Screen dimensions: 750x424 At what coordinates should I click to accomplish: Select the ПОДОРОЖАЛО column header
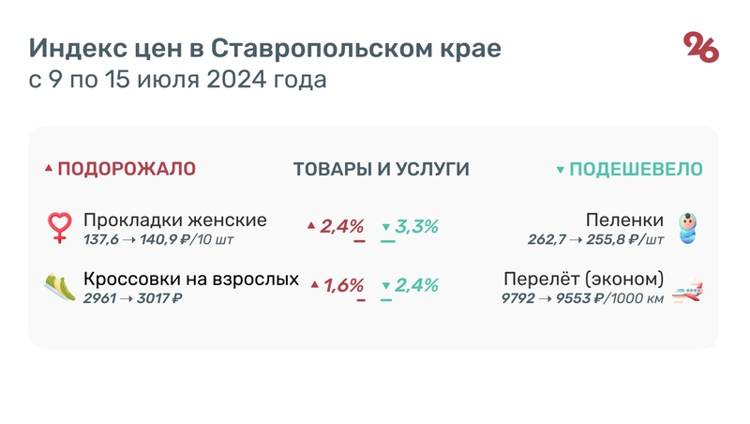pos(127,170)
